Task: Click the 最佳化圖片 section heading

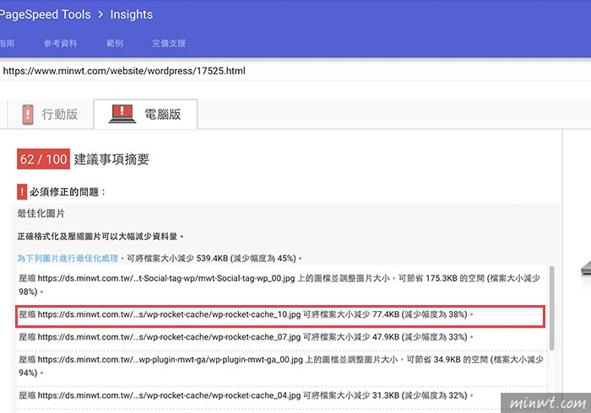Action: coord(41,213)
